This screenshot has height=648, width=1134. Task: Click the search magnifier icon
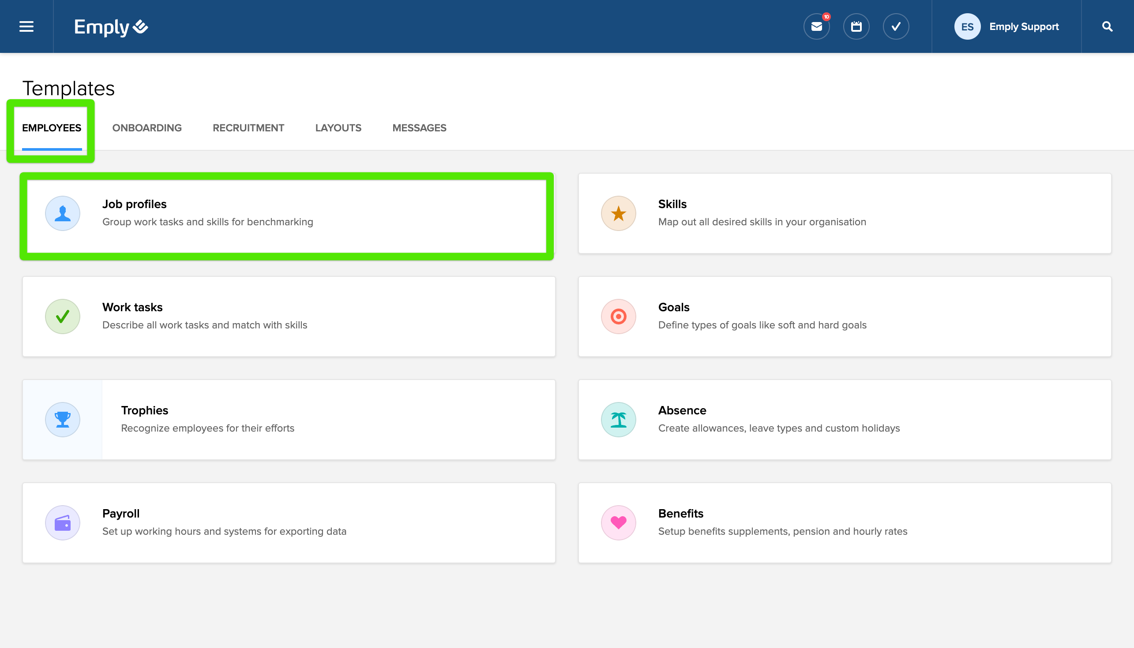click(1107, 27)
